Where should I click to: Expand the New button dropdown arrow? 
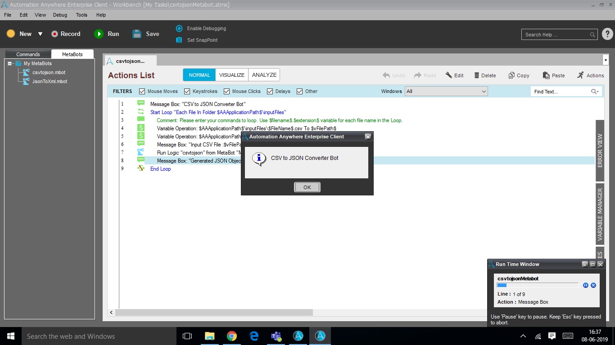tap(40, 34)
